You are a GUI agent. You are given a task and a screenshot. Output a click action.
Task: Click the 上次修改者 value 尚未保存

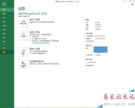tap(98, 55)
